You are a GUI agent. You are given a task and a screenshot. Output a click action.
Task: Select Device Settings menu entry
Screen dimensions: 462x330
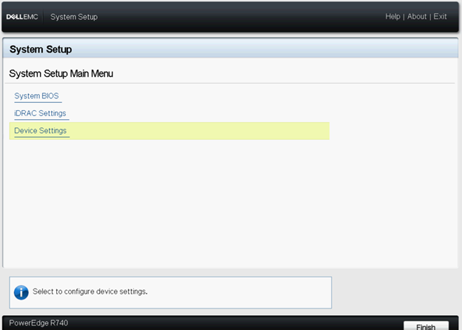[40, 131]
